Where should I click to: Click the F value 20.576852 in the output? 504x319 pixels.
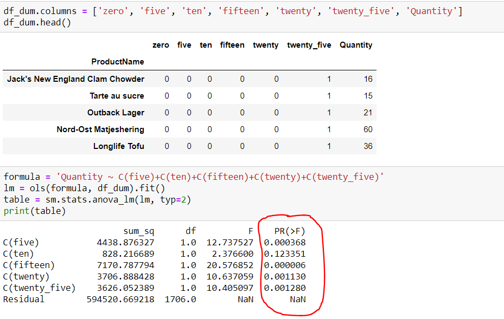[x=230, y=265]
